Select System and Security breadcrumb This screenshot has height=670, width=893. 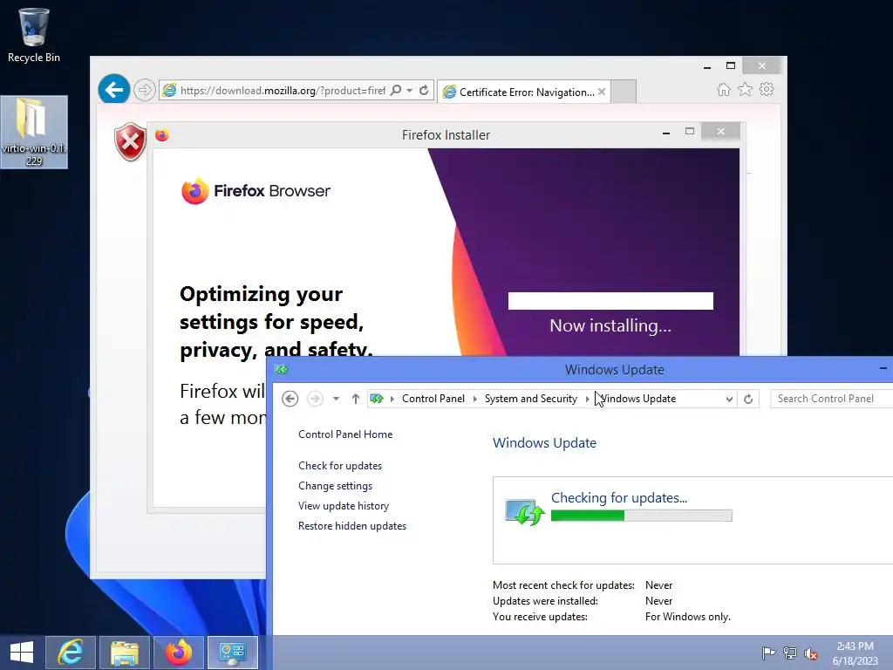point(531,398)
